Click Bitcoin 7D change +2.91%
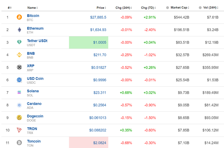The height and width of the screenshot is (148, 224). pos(150,17)
